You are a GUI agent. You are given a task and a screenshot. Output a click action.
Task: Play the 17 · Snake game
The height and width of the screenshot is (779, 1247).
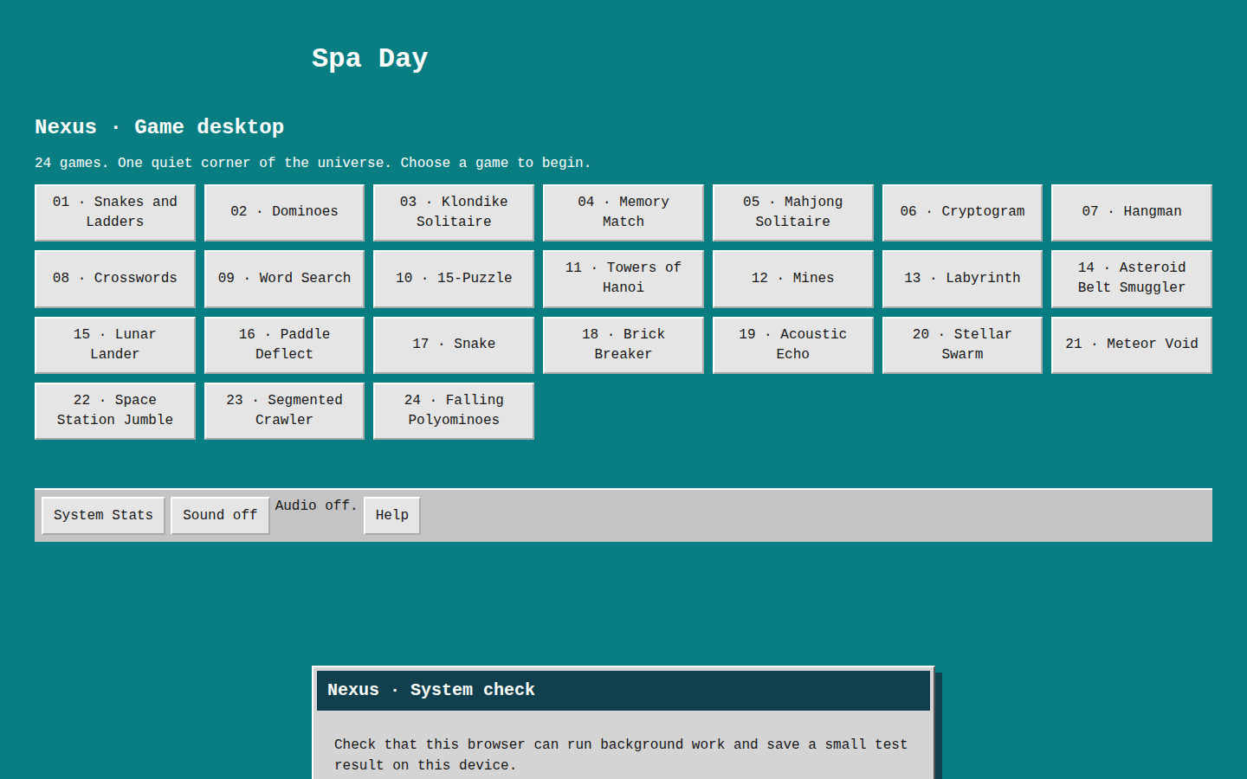pyautogui.click(x=454, y=344)
